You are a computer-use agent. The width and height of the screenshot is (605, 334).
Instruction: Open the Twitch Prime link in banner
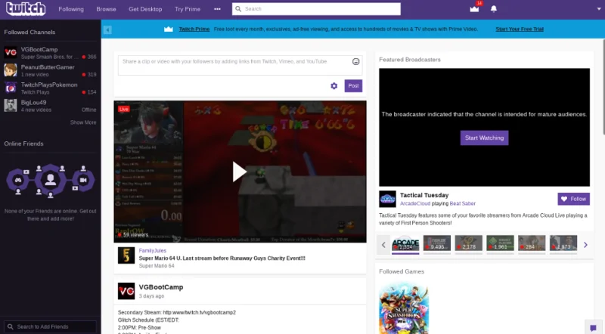(194, 29)
